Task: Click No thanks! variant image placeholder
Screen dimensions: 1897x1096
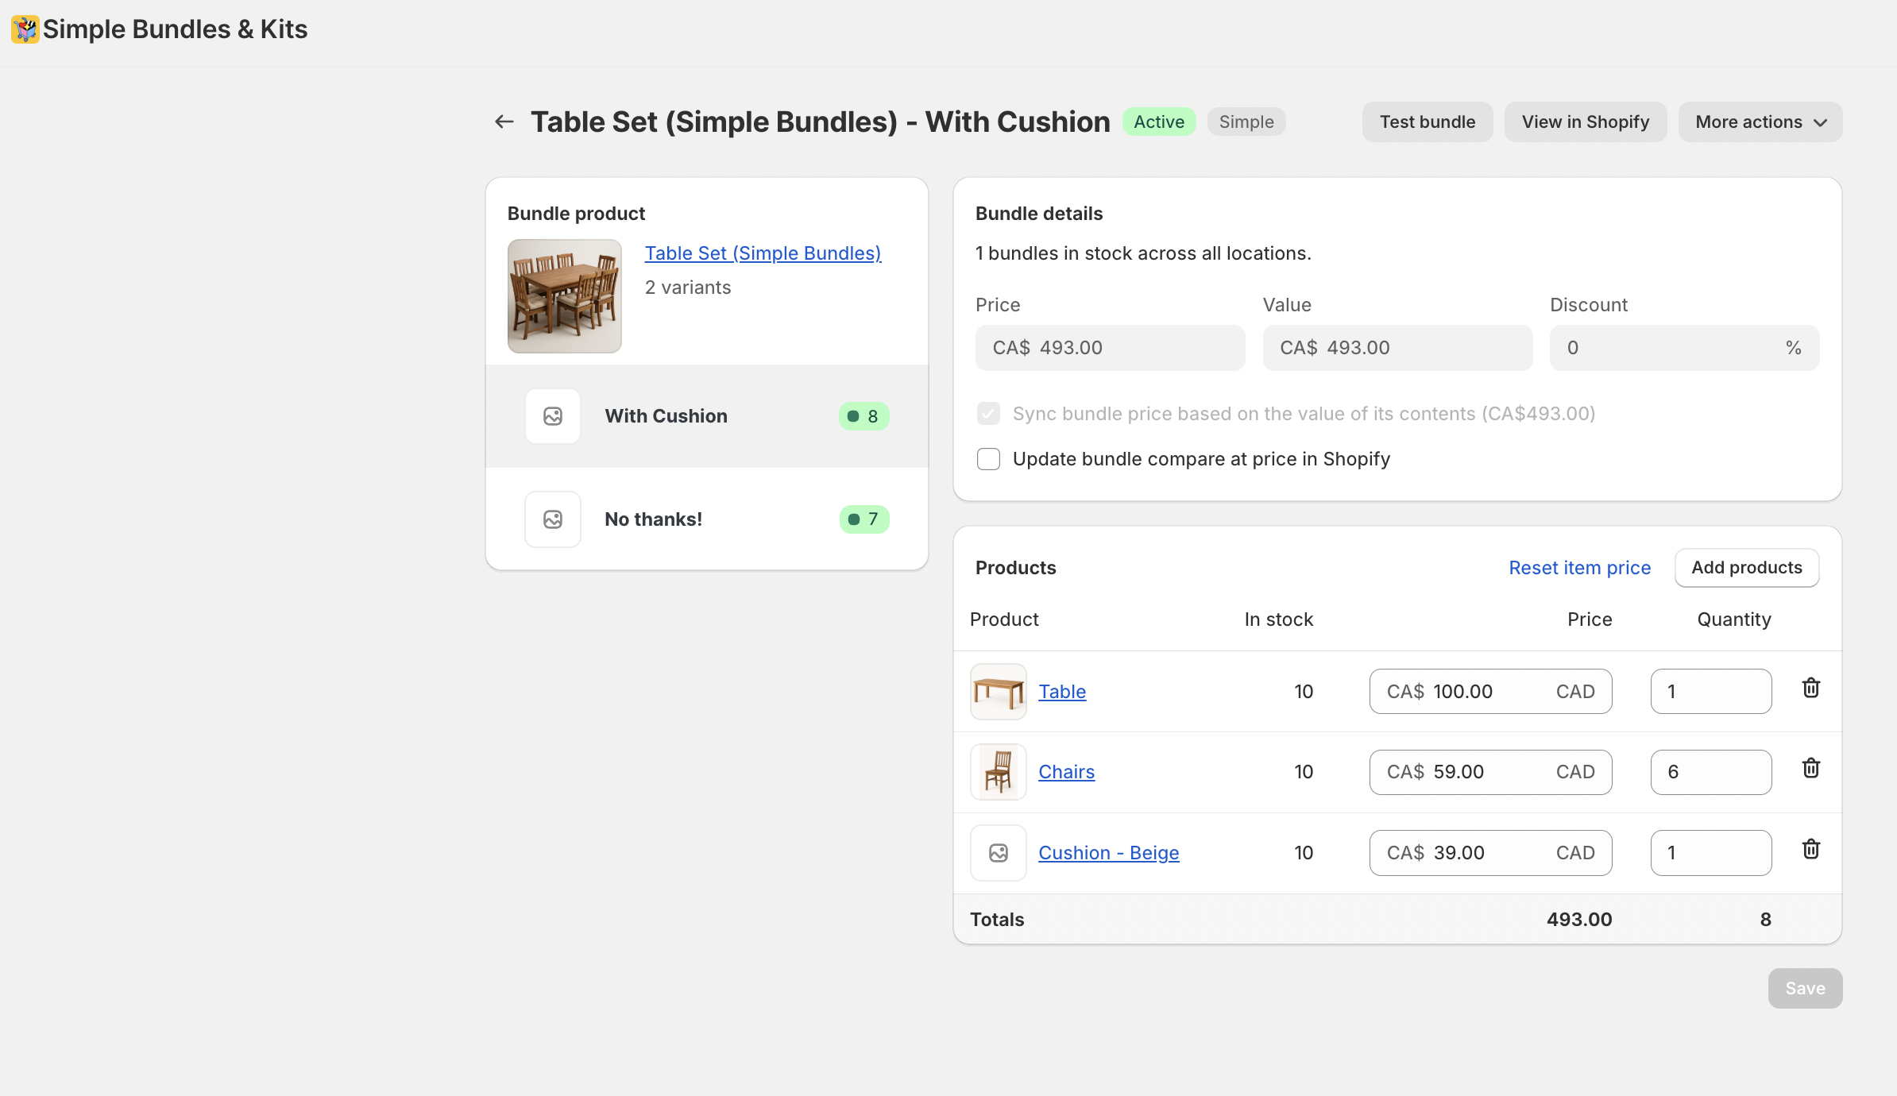Action: coord(553,519)
